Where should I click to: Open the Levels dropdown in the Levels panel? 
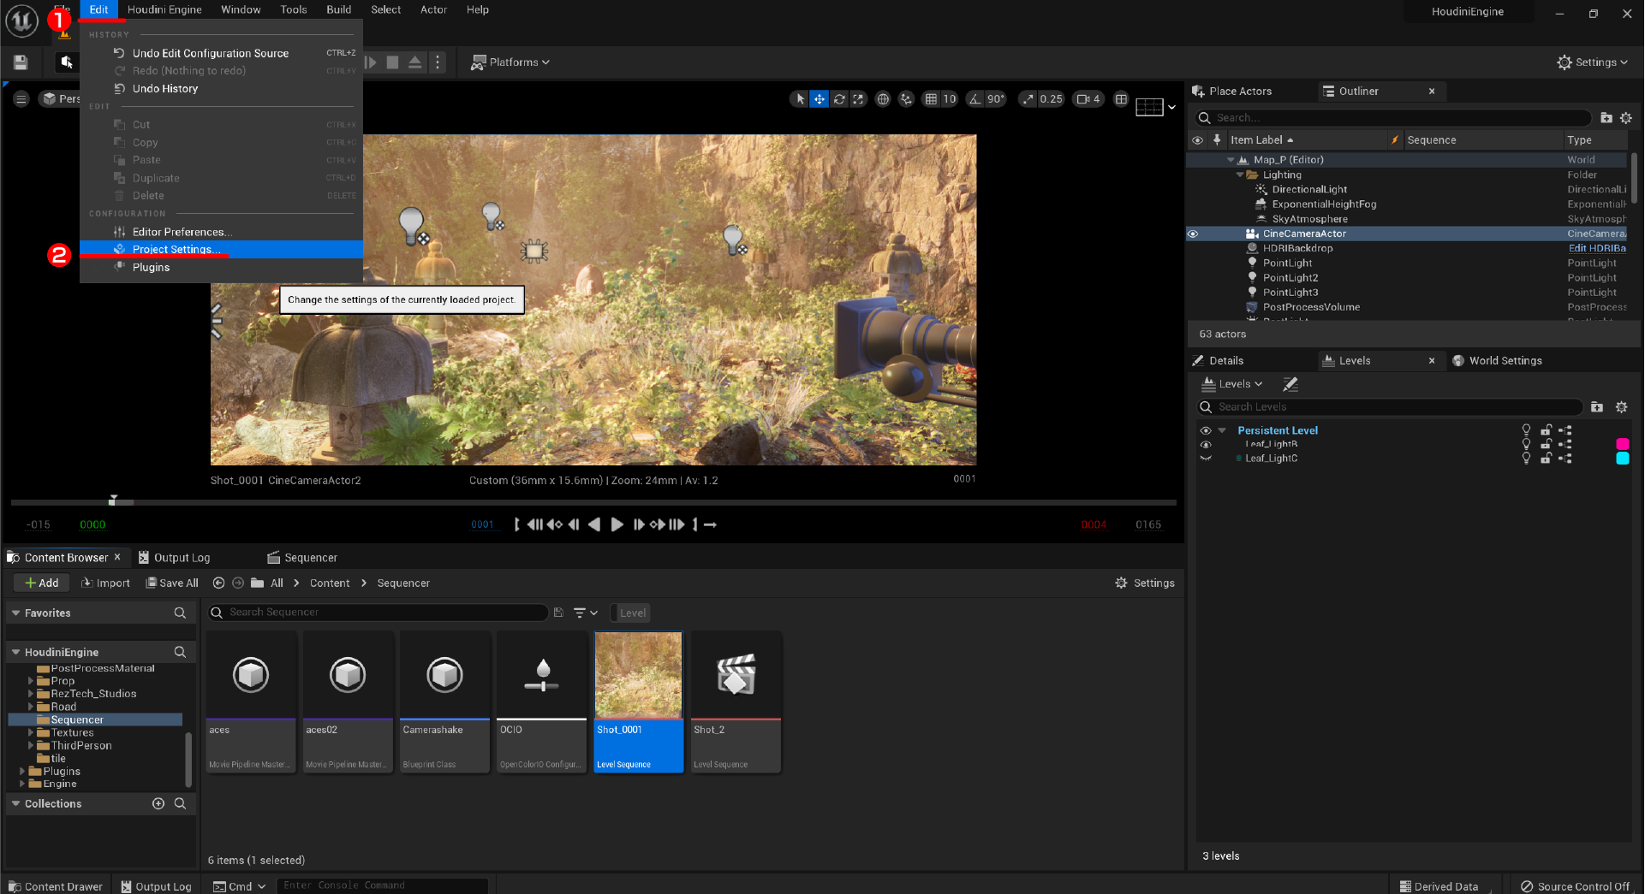1232,383
